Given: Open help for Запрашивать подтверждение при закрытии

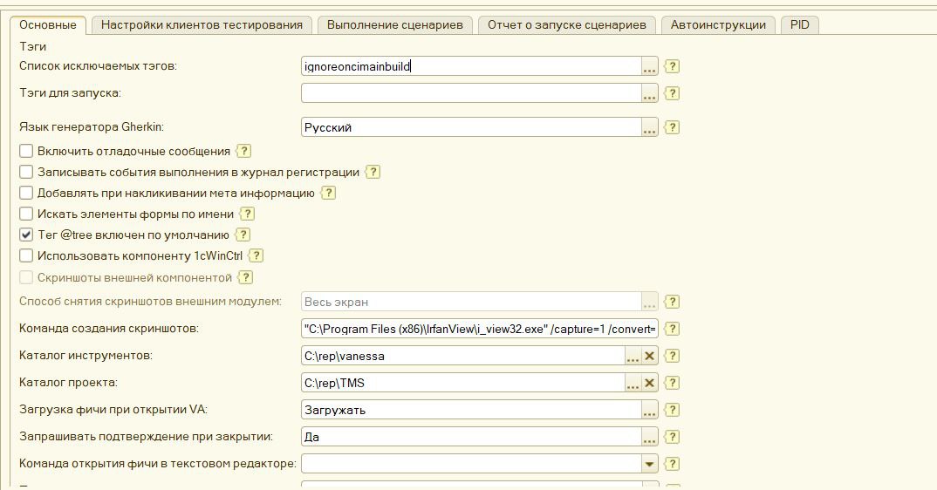Looking at the screenshot, I should coord(672,437).
